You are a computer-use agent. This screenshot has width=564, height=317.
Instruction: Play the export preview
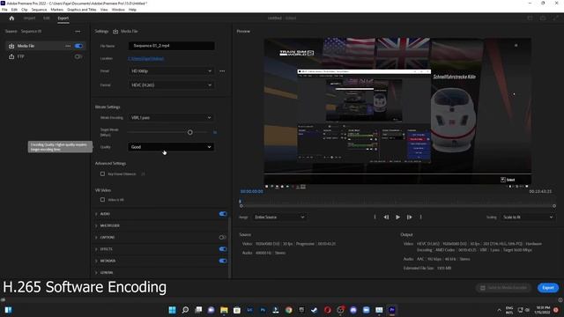click(x=397, y=217)
